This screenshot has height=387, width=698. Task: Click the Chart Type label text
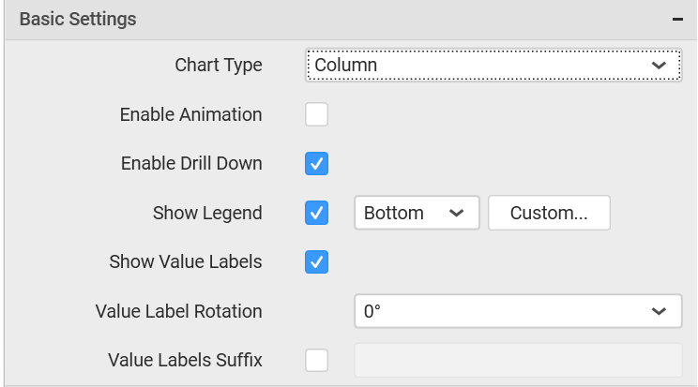tap(219, 65)
